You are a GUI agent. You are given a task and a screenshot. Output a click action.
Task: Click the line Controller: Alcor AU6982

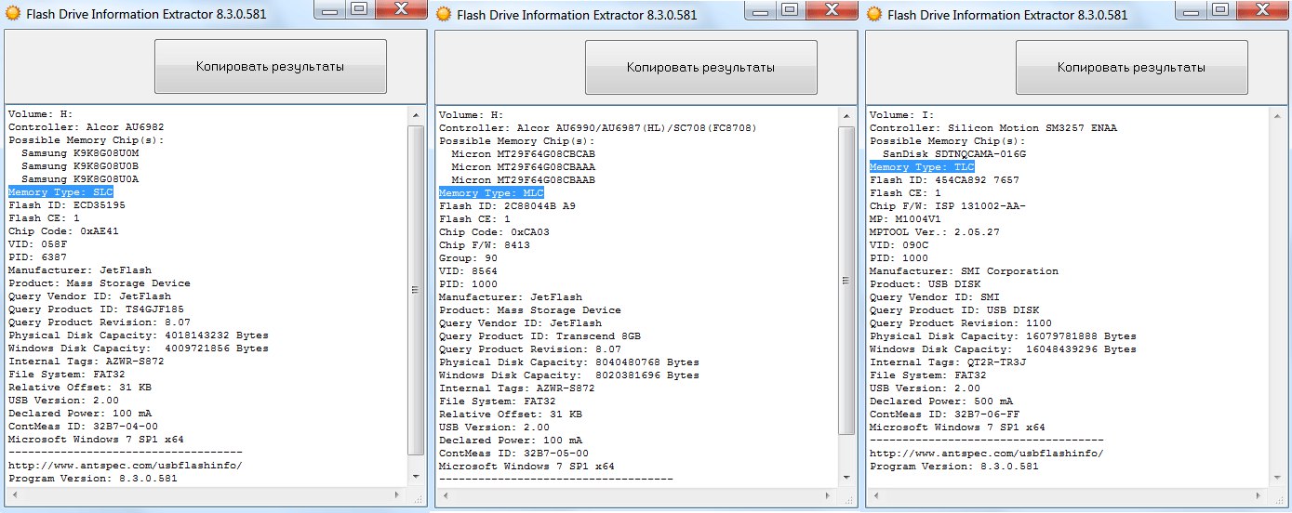pos(87,126)
